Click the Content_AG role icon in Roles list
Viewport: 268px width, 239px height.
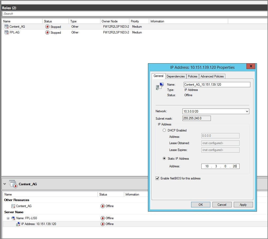coord(7,27)
